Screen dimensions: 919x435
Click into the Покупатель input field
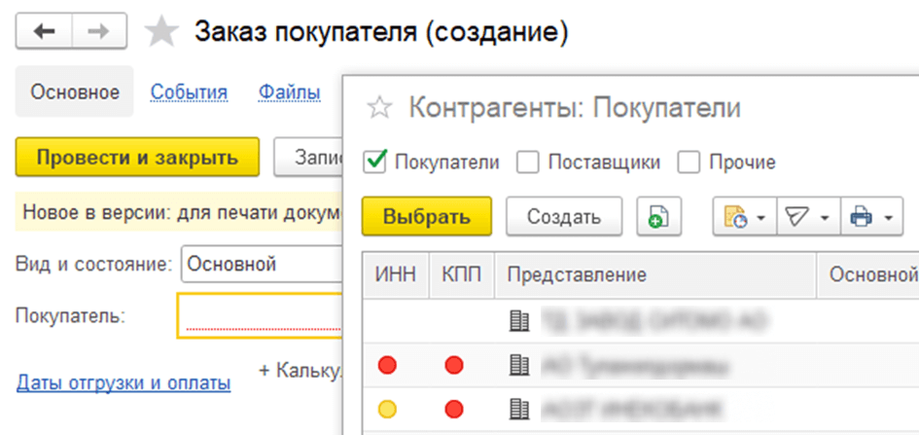259,315
